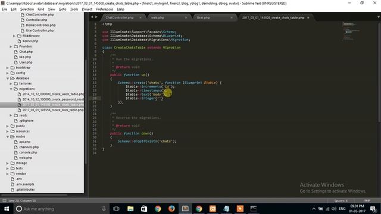Open File Explorer from taskbar
This screenshot has width=381, height=214.
(130, 209)
